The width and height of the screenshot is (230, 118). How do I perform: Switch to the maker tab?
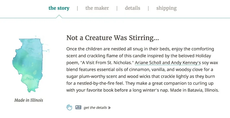97,8
